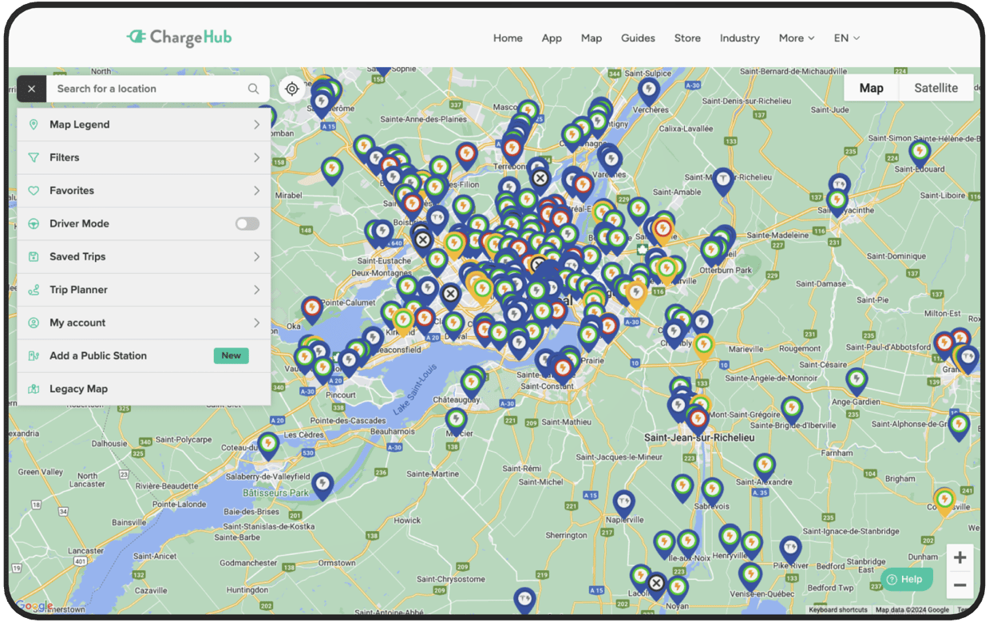Expand the Favorites chevron
This screenshot has width=989, height=622.
click(257, 191)
